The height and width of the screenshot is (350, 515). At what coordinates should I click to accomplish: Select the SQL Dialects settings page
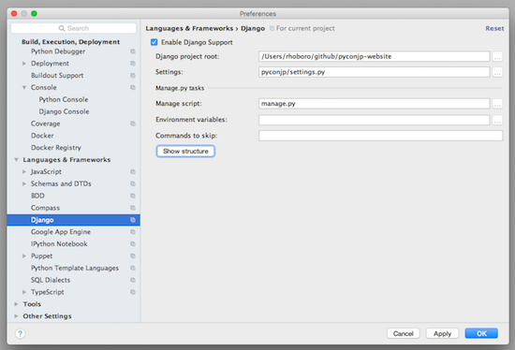click(51, 280)
